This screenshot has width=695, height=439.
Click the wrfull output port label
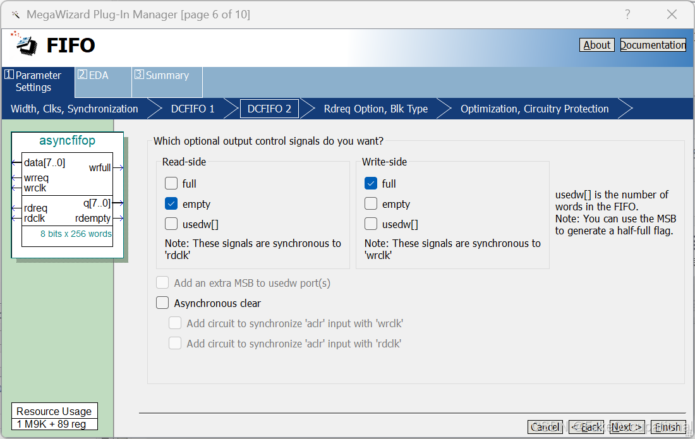tap(100, 168)
